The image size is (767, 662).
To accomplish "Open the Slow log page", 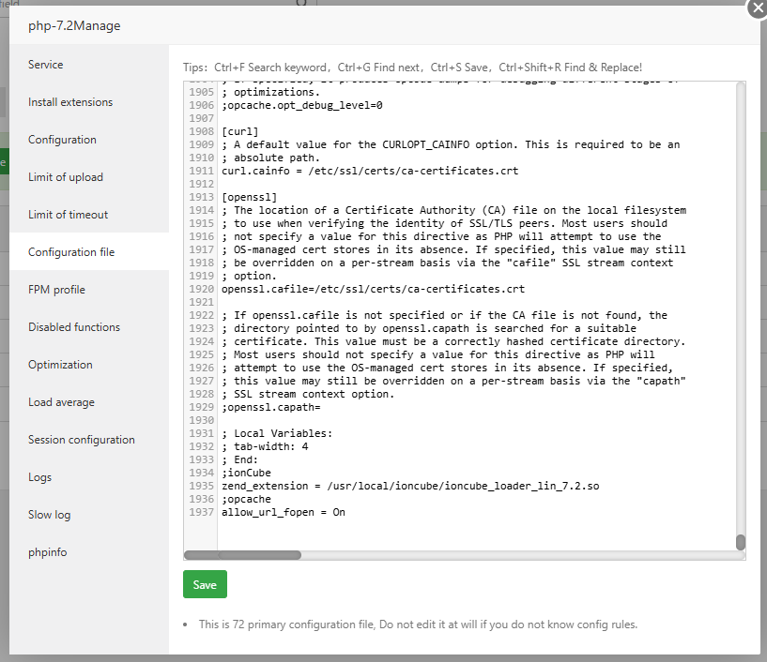I will coord(49,515).
